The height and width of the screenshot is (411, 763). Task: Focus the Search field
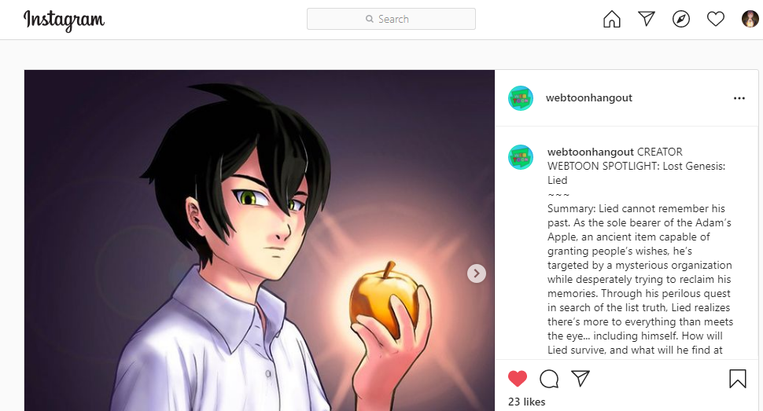click(x=391, y=19)
